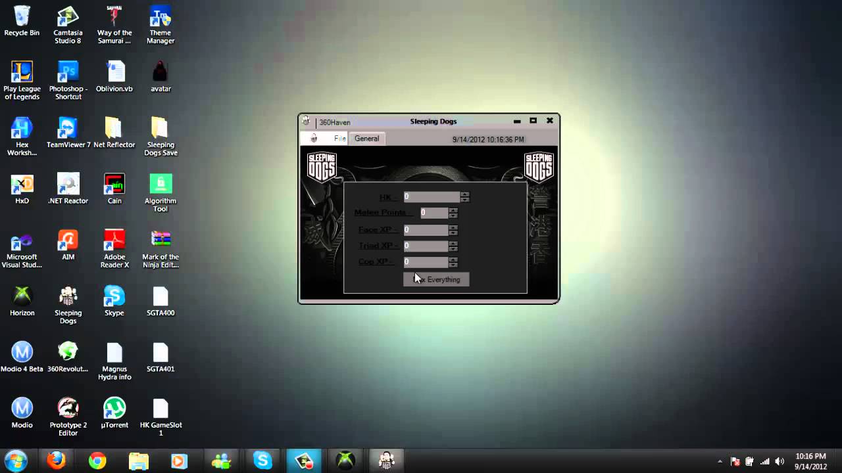
Task: Show hidden system tray icons
Action: tap(720, 461)
